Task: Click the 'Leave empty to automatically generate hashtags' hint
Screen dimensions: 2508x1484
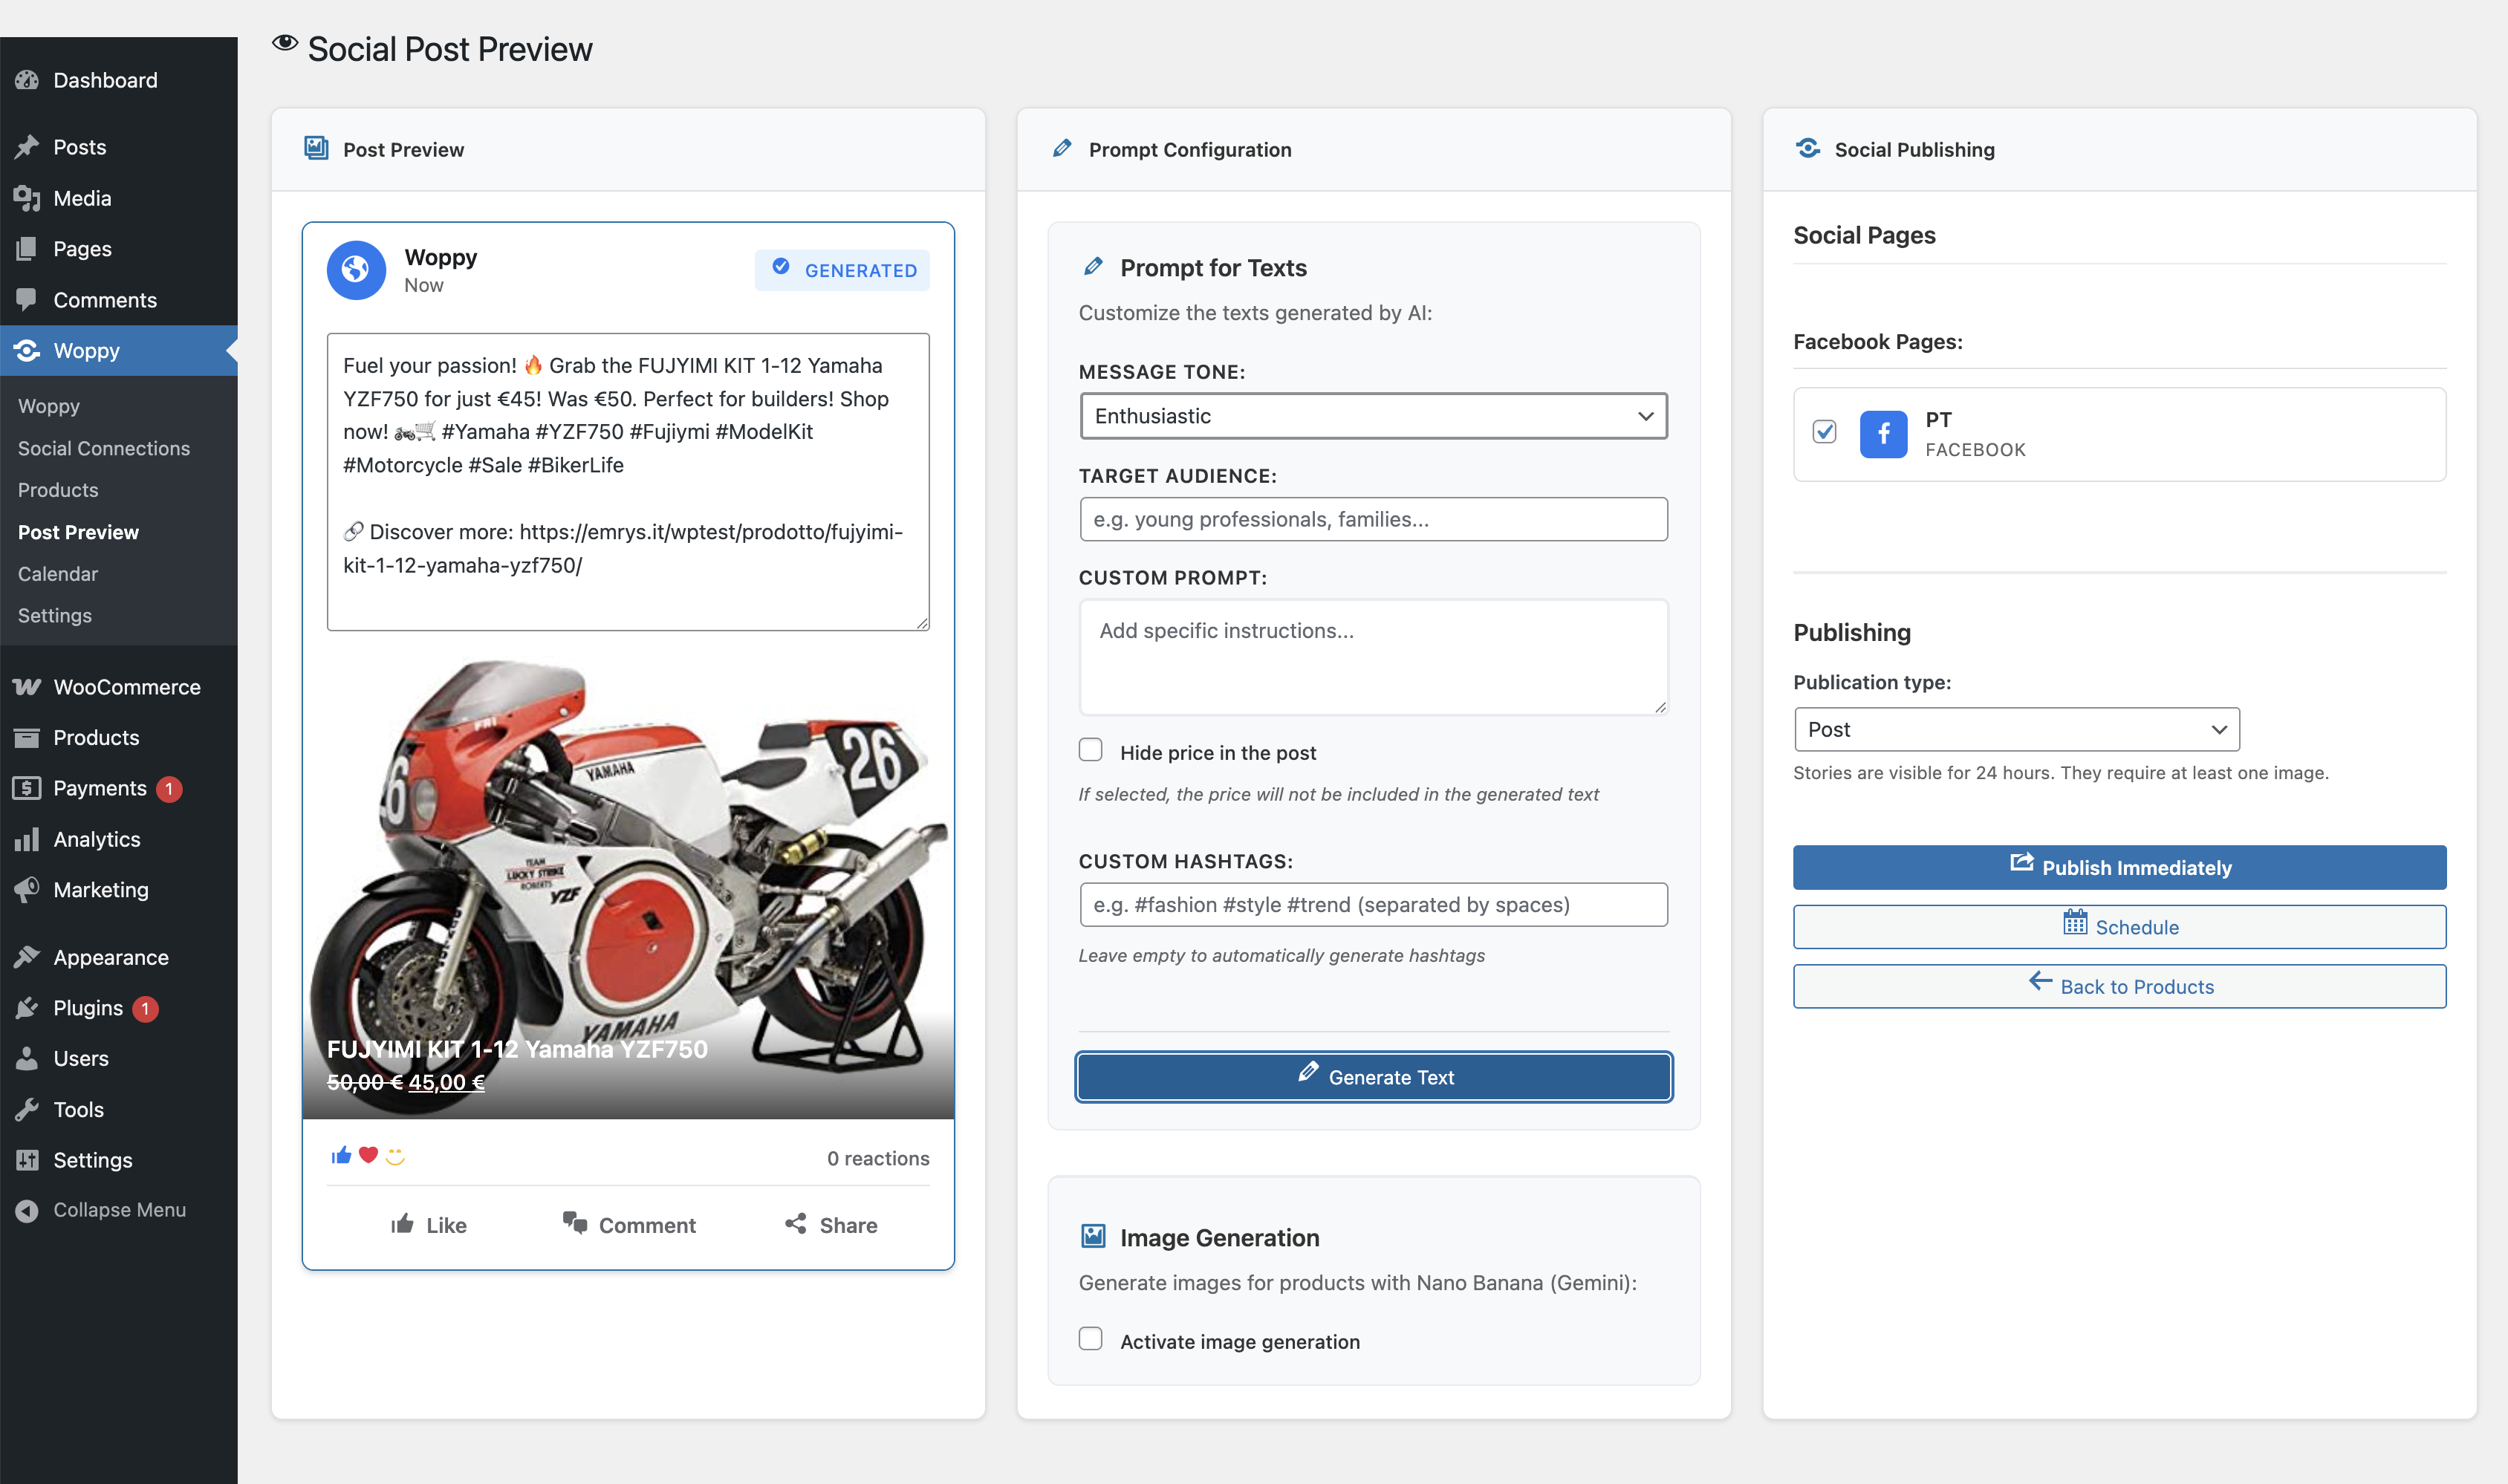Action: pos(1281,956)
